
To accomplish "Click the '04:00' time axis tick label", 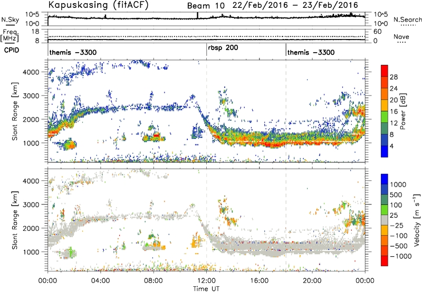I will point(100,281).
